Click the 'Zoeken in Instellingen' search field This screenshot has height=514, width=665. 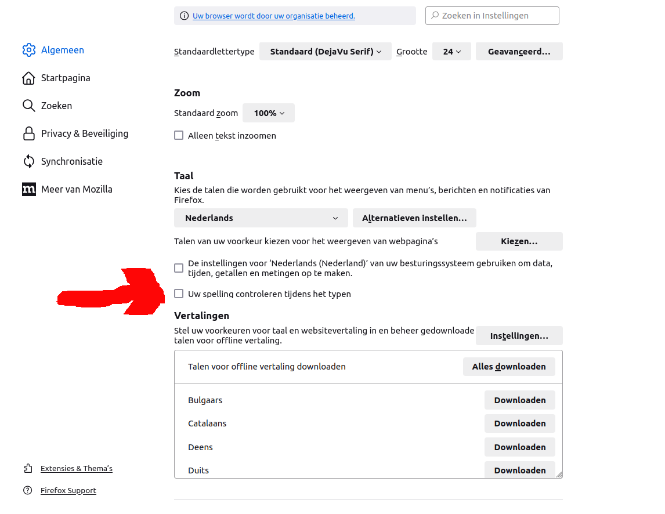pos(492,16)
